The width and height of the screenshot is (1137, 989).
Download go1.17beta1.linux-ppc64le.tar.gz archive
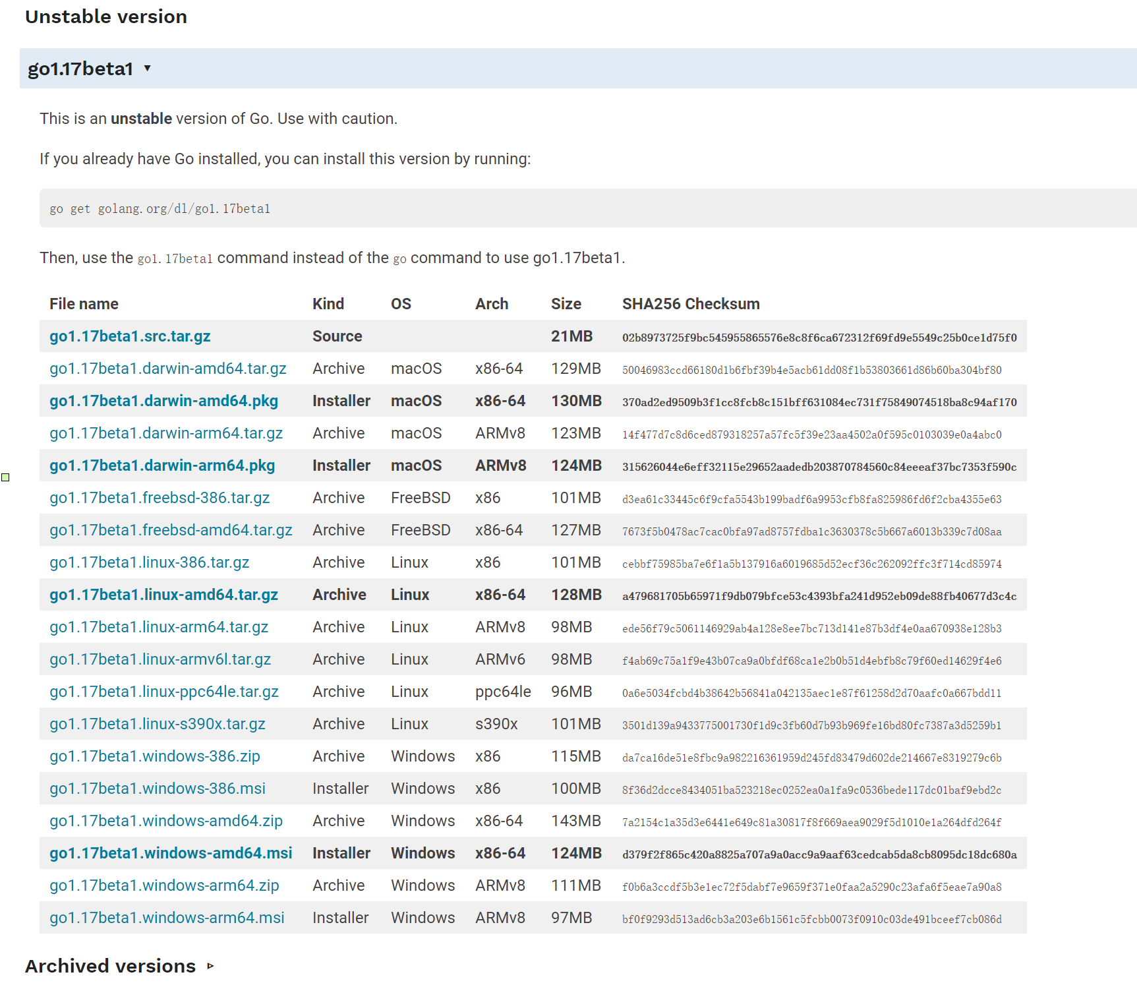tap(164, 692)
